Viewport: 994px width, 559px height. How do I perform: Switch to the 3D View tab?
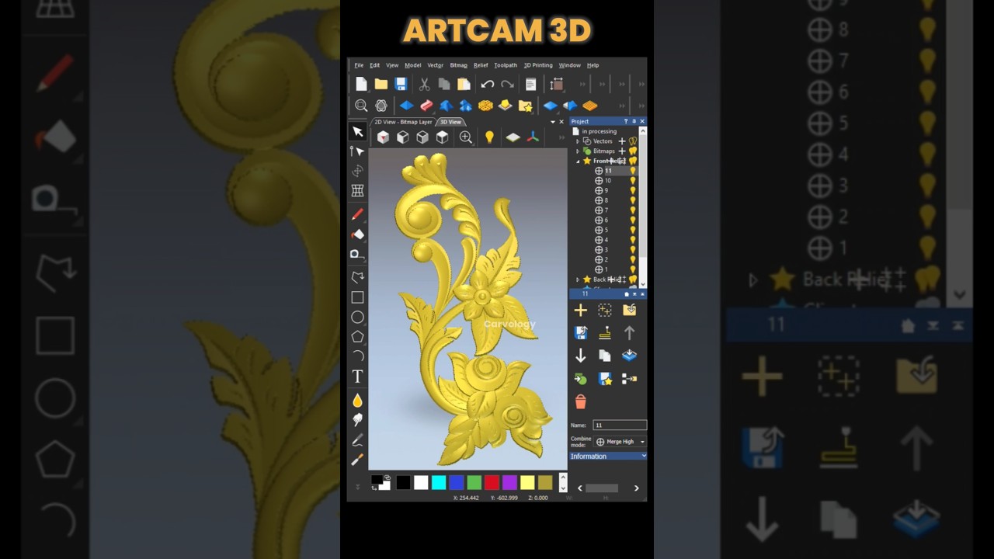[x=450, y=122]
